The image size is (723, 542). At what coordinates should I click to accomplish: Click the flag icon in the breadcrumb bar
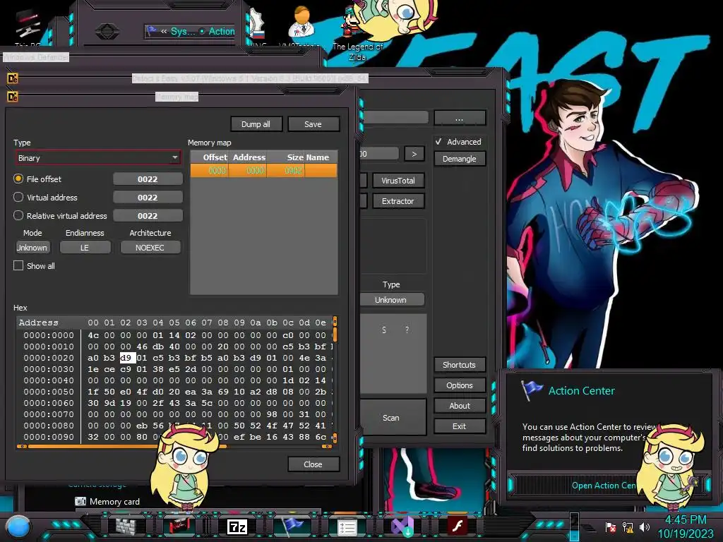[x=152, y=31]
